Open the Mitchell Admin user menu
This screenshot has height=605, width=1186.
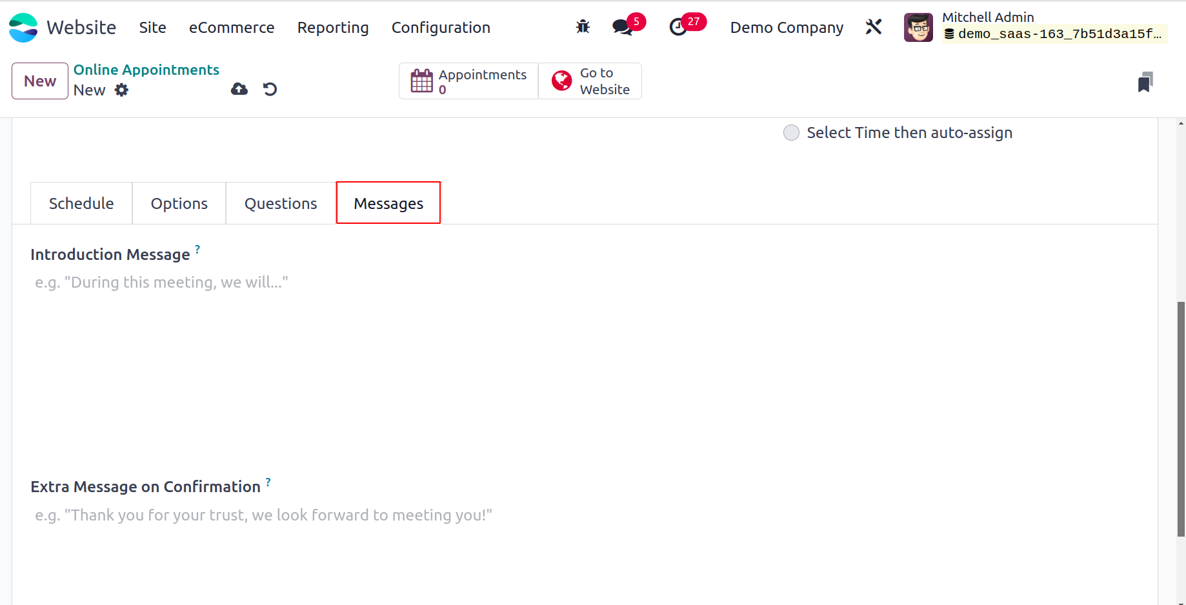pos(1035,27)
